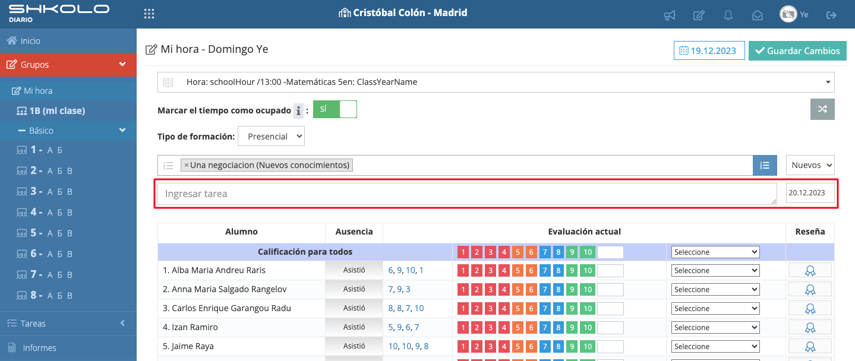Open the Tipo de formación Presencial dropdown

point(271,136)
